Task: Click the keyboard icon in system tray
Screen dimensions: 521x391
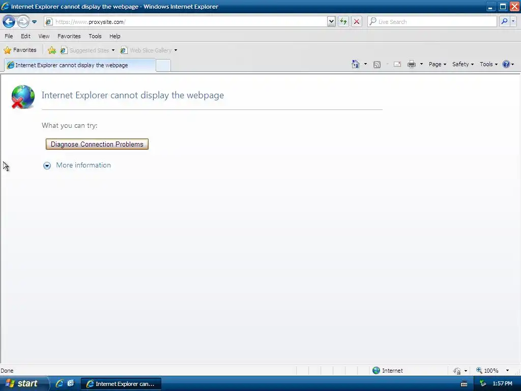Action: point(464,384)
